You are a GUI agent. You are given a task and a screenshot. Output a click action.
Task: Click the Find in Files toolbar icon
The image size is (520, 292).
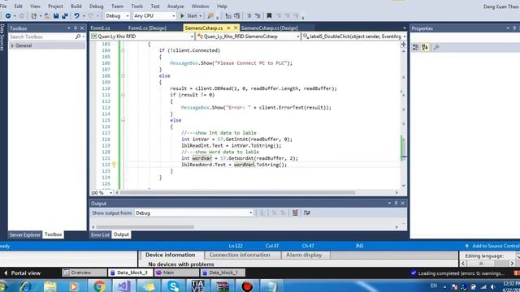pyautogui.click(x=210, y=15)
